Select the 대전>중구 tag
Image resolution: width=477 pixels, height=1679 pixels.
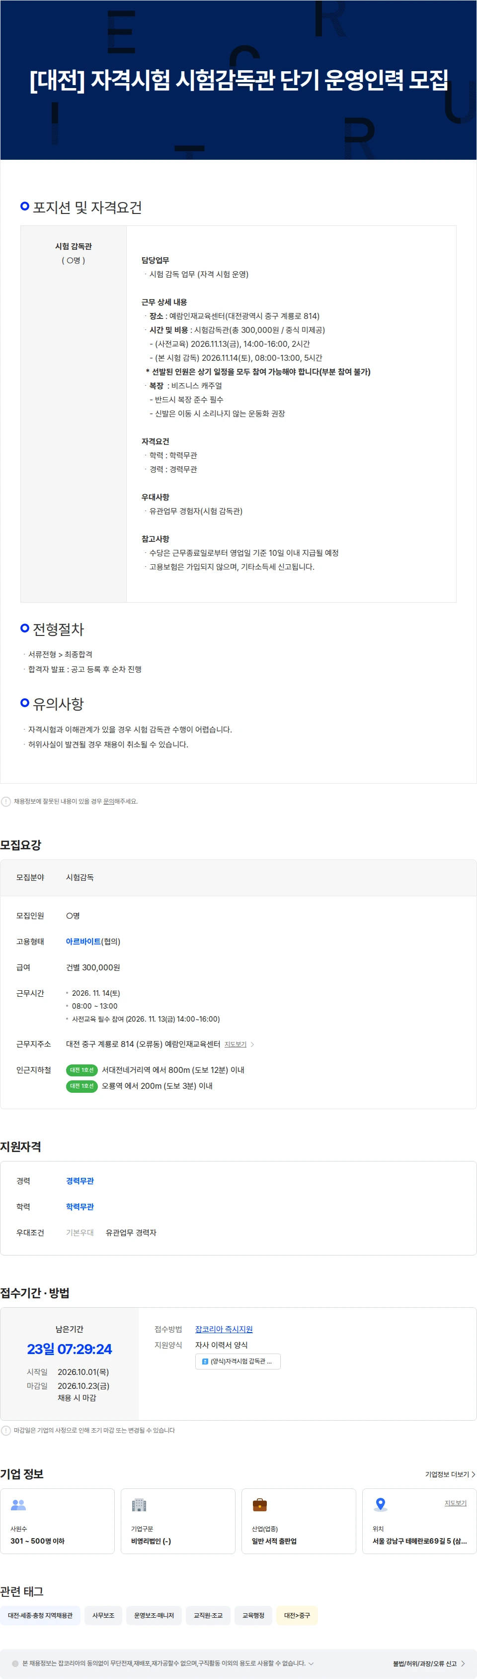coord(298,1616)
